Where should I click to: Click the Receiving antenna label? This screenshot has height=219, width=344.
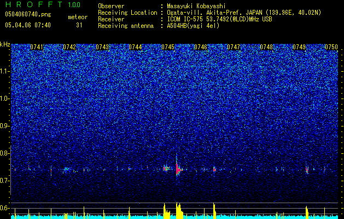click(x=126, y=26)
